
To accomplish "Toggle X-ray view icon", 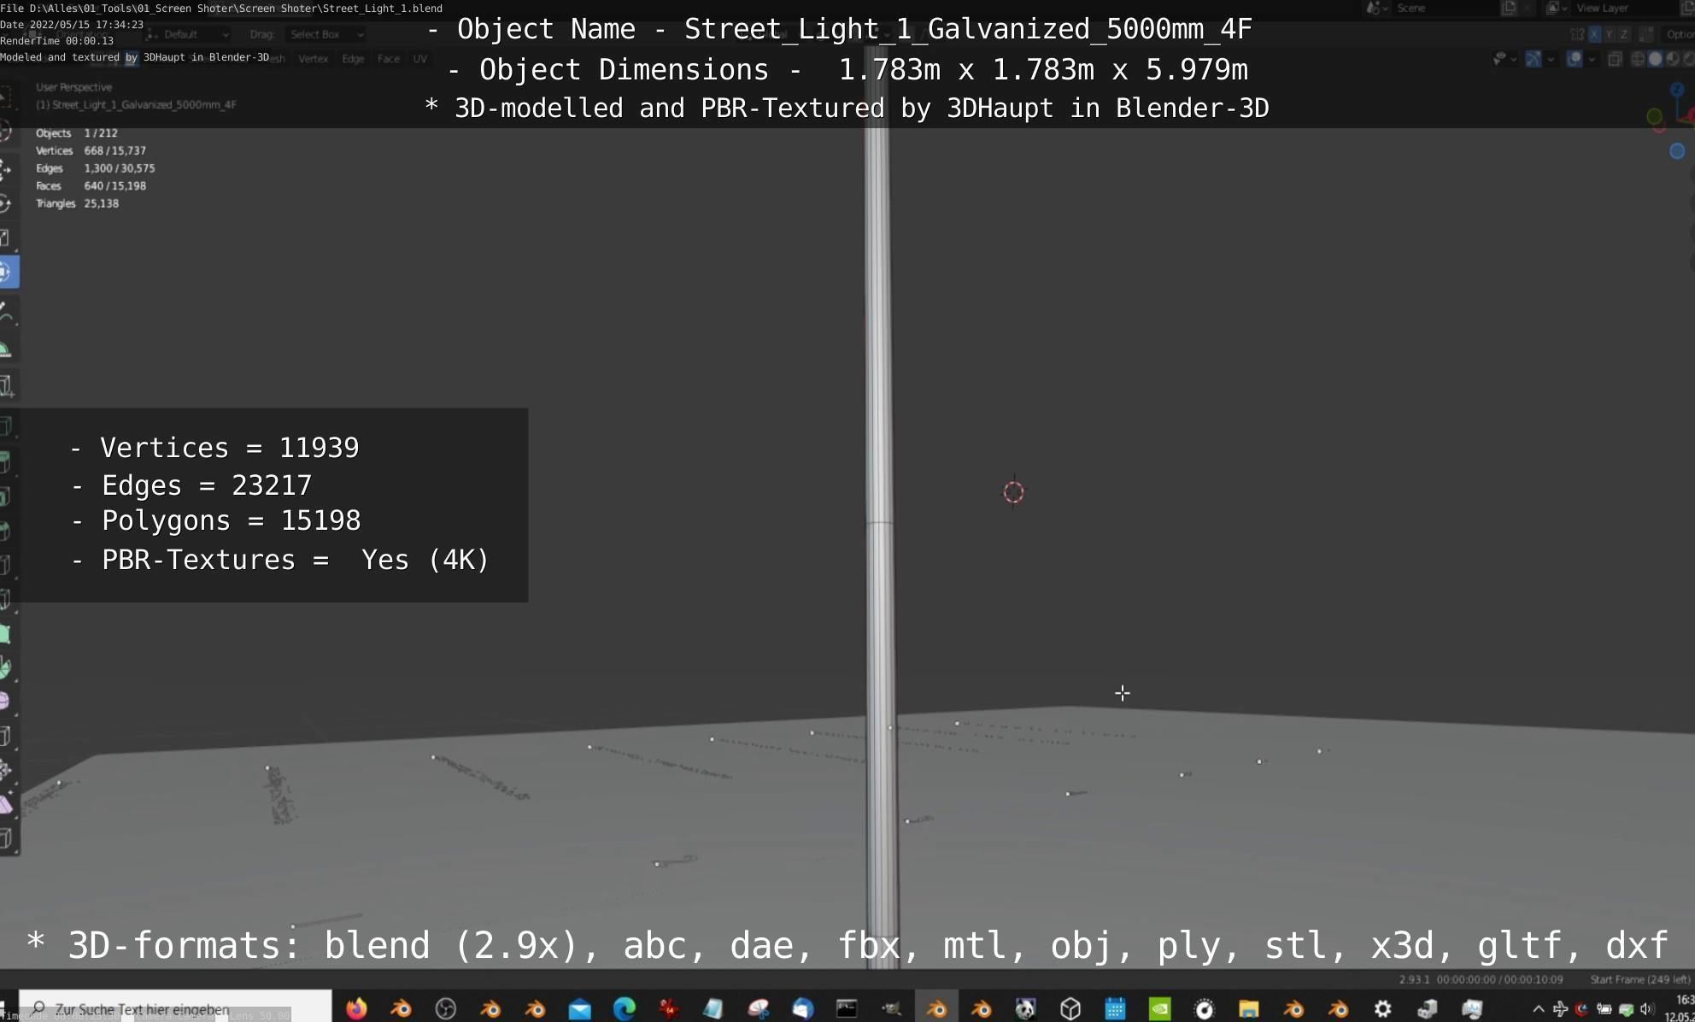I will (1615, 59).
